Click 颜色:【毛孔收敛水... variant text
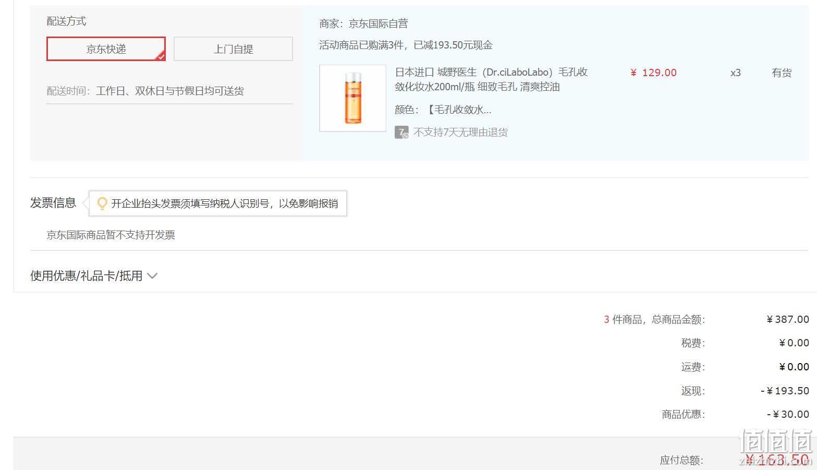The width and height of the screenshot is (817, 470). [443, 110]
